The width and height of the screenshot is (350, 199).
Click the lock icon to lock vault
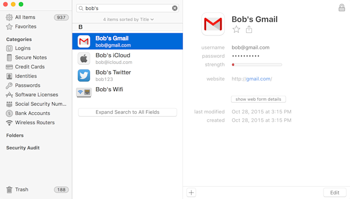pyautogui.click(x=341, y=8)
